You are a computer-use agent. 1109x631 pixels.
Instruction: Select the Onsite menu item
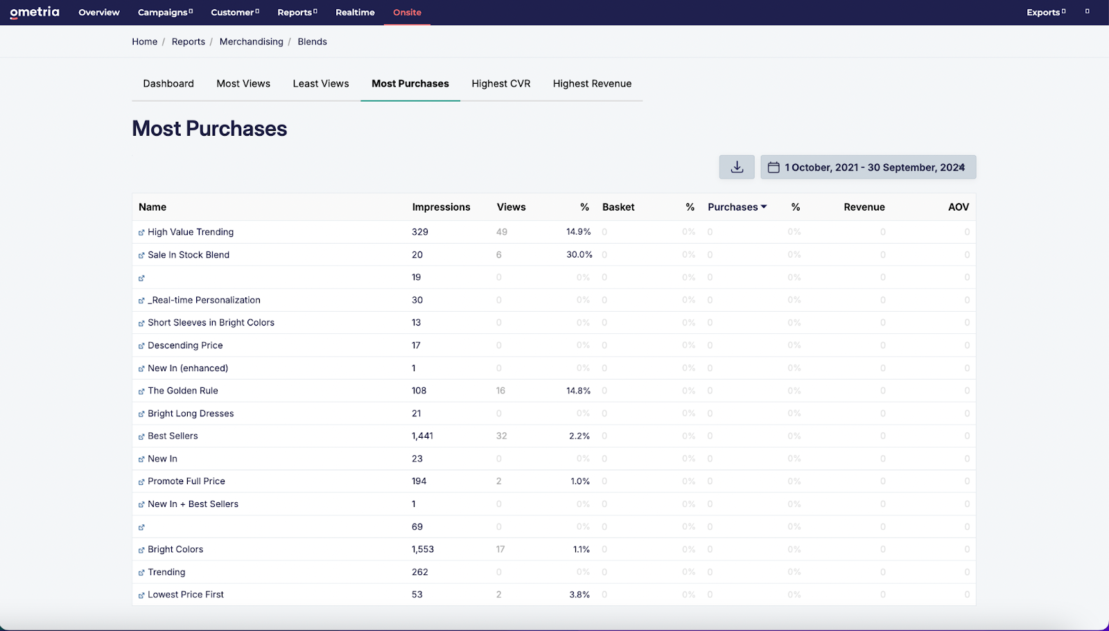click(x=407, y=12)
